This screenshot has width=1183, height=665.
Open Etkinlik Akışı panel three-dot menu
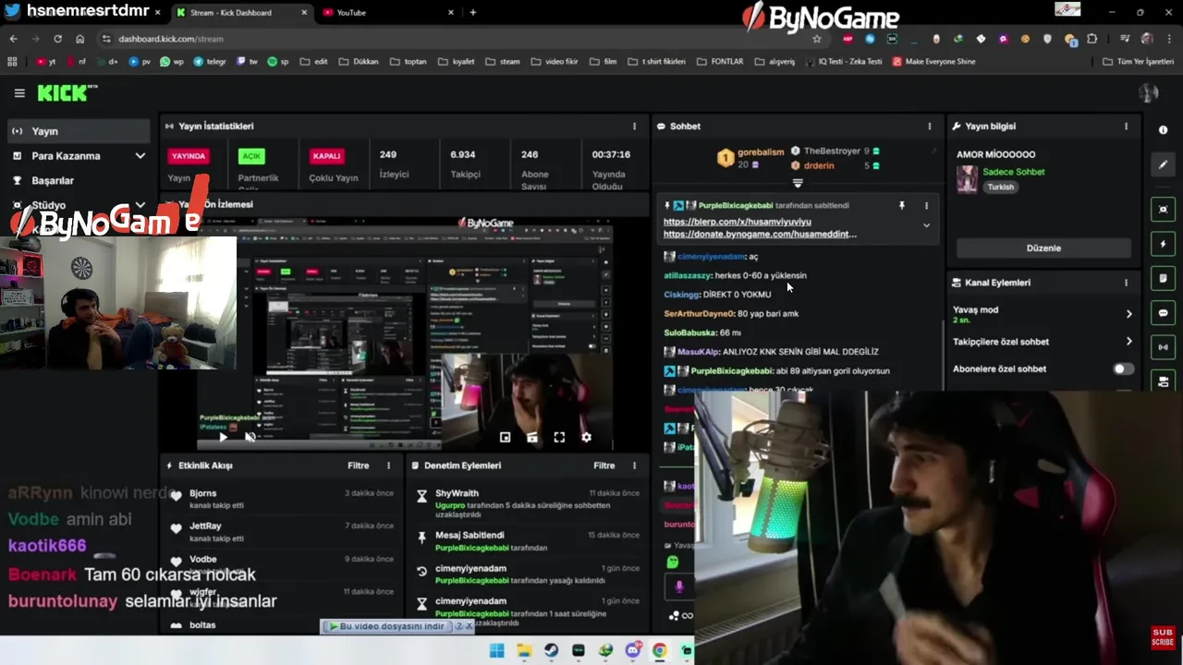click(x=388, y=465)
